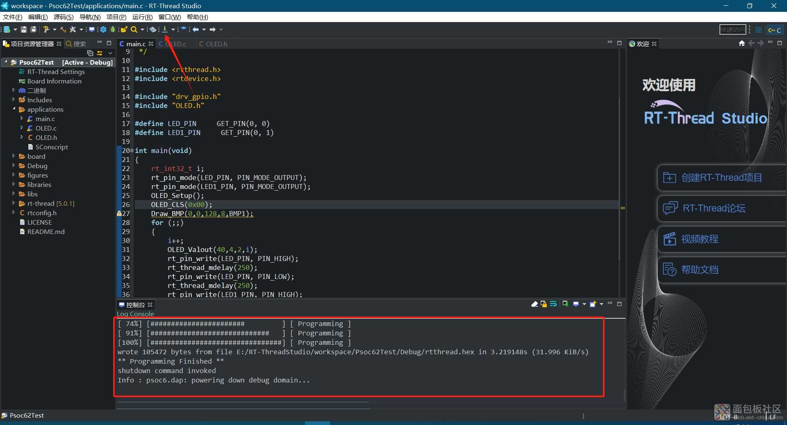Close the 欢迎 welcome tab
Image resolution: width=787 pixels, height=425 pixels.
(654, 44)
